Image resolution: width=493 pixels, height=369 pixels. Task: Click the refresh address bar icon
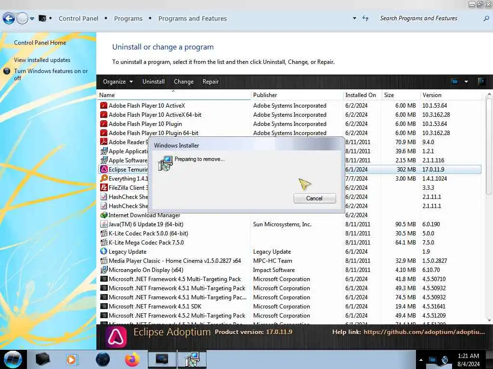(x=365, y=18)
